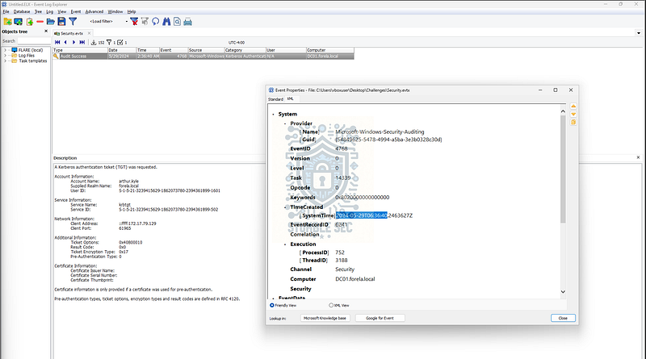This screenshot has height=359, width=646.
Task: Expand the FLARE (local) tree node
Action: [x=6, y=50]
